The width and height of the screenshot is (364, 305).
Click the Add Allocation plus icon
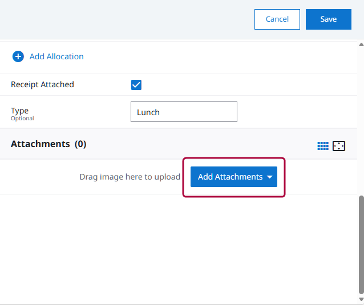(18, 56)
